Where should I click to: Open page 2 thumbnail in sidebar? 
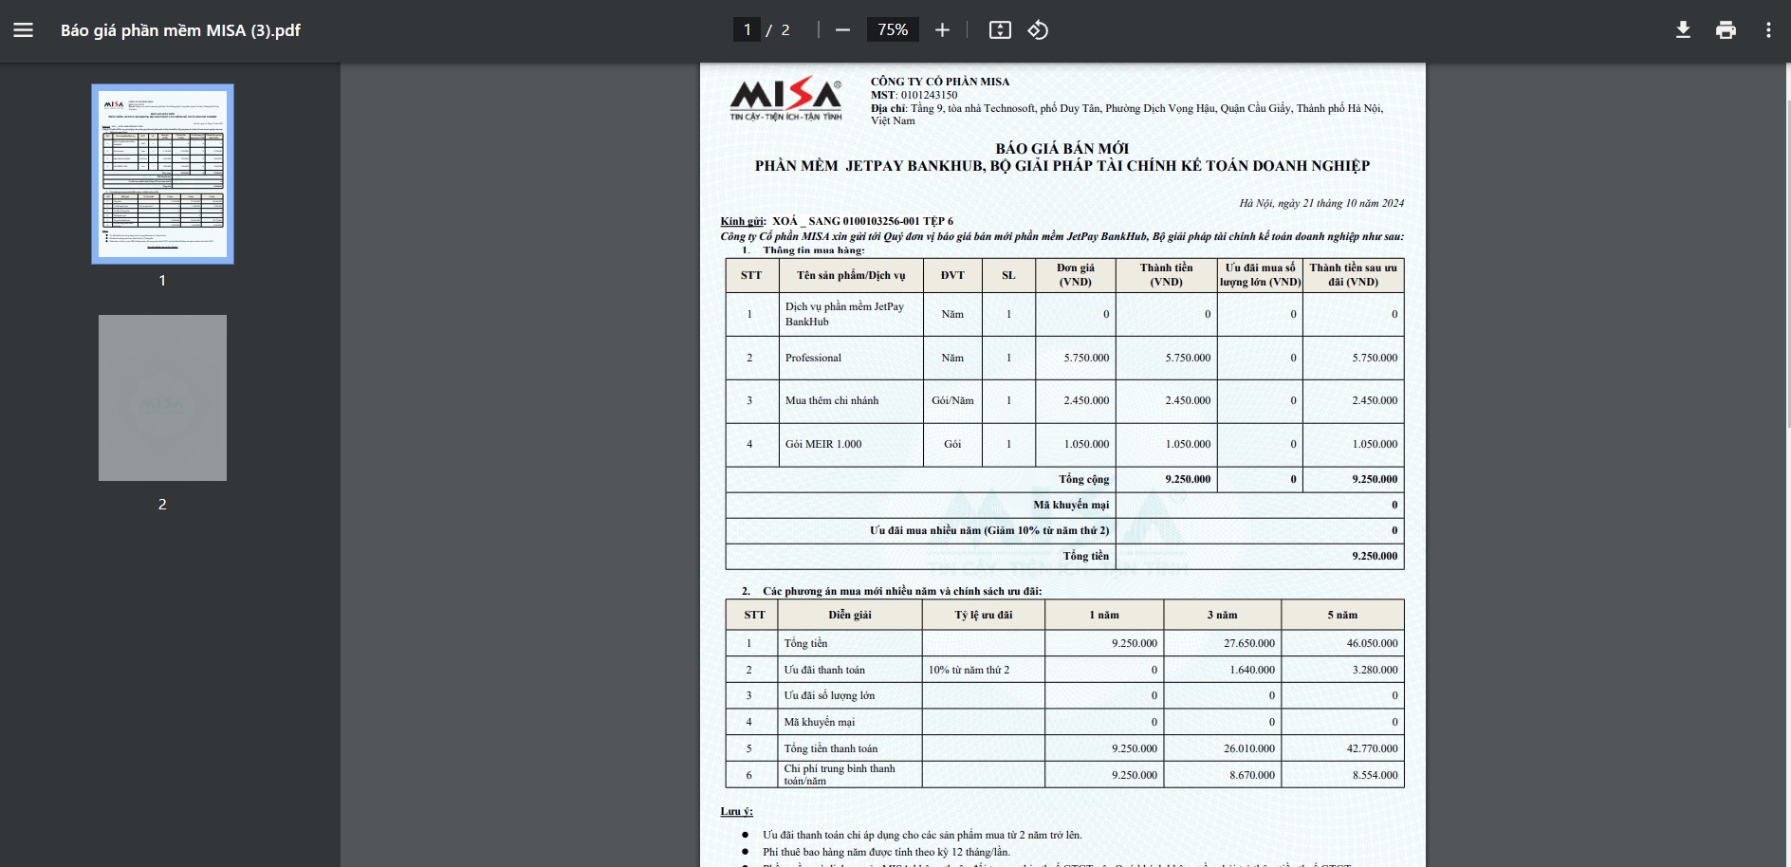tap(162, 397)
